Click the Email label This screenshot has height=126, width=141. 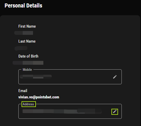pyautogui.click(x=23, y=91)
